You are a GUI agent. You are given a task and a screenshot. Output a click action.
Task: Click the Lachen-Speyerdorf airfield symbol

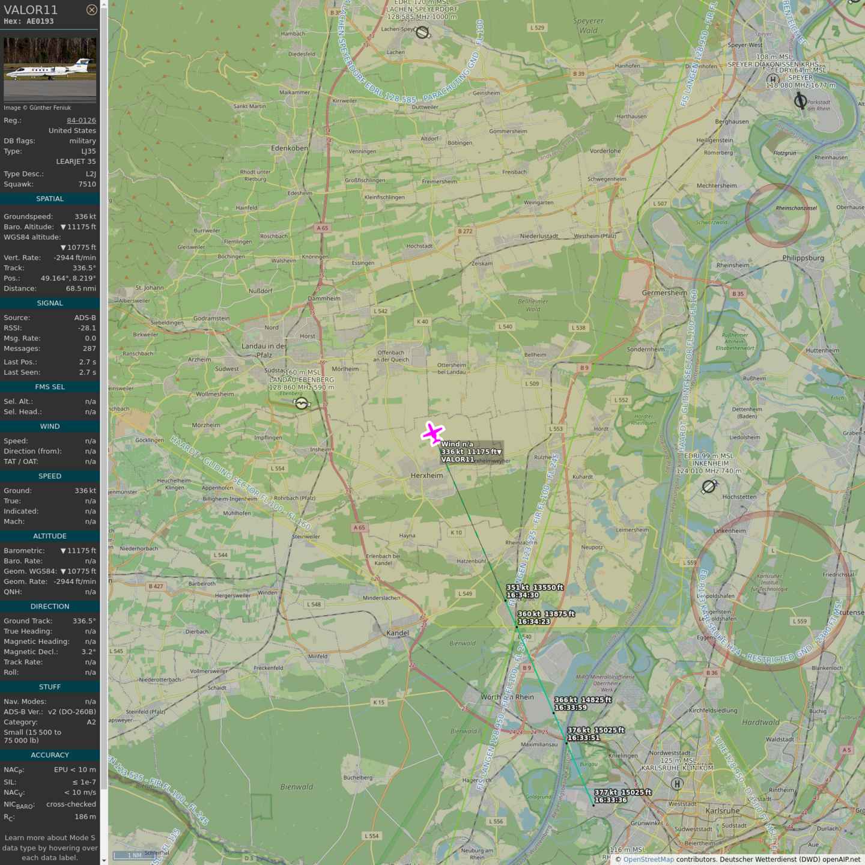[422, 32]
